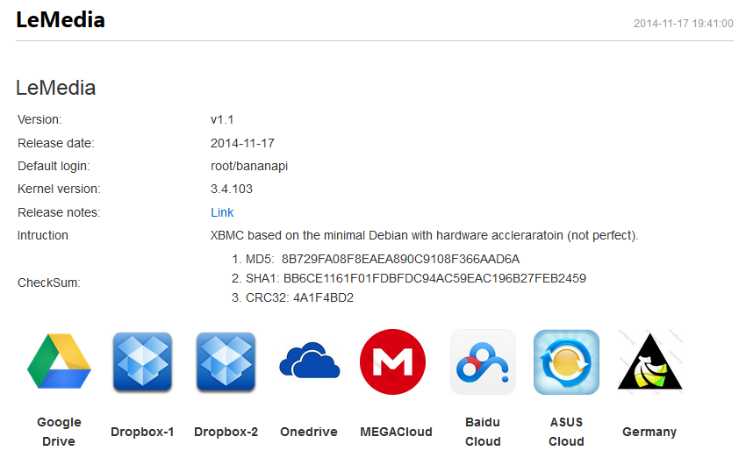746x465 pixels.
Task: Click the Intruction label
Action: [43, 235]
